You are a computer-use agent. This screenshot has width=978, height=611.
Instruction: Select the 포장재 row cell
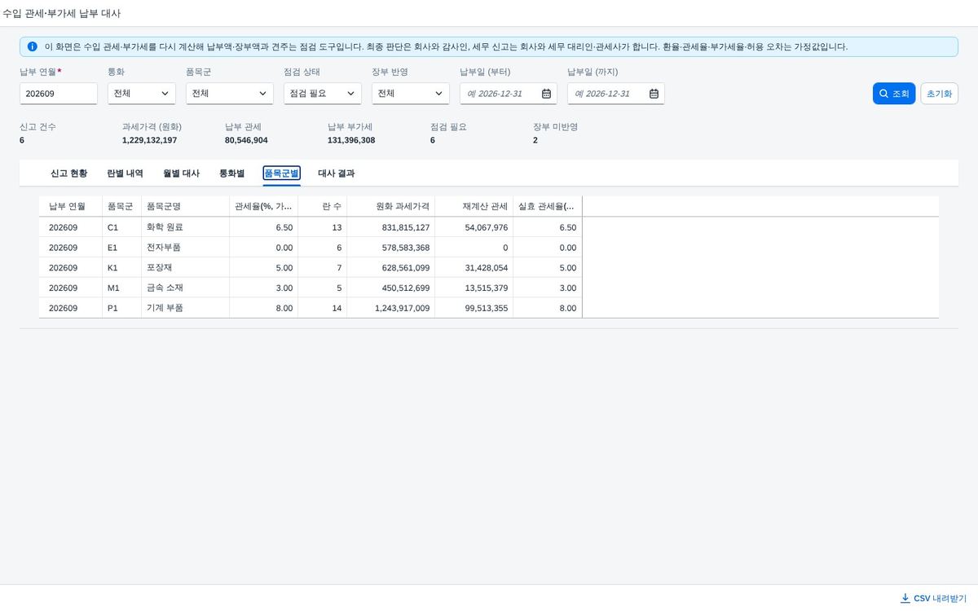coord(185,268)
